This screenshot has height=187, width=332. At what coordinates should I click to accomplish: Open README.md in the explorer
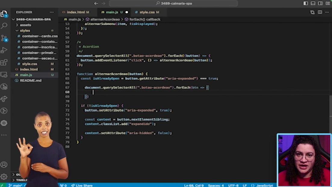tap(30, 80)
